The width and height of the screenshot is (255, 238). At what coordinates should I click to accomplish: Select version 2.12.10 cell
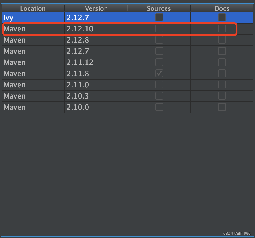(x=96, y=29)
